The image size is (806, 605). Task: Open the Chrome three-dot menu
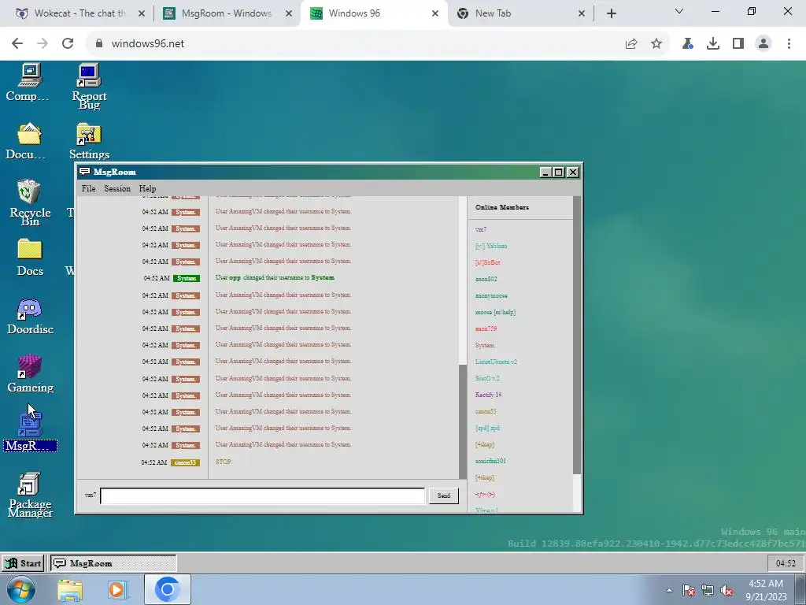(x=789, y=43)
